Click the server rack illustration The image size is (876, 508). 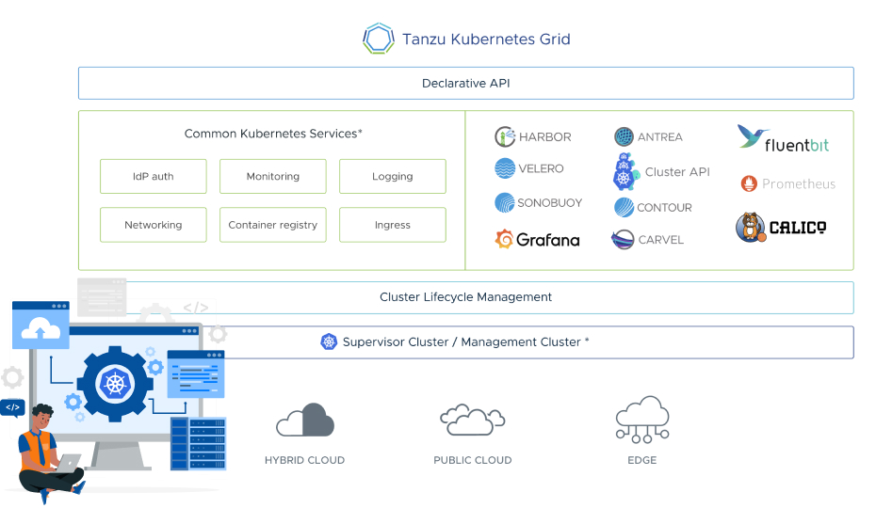(199, 443)
